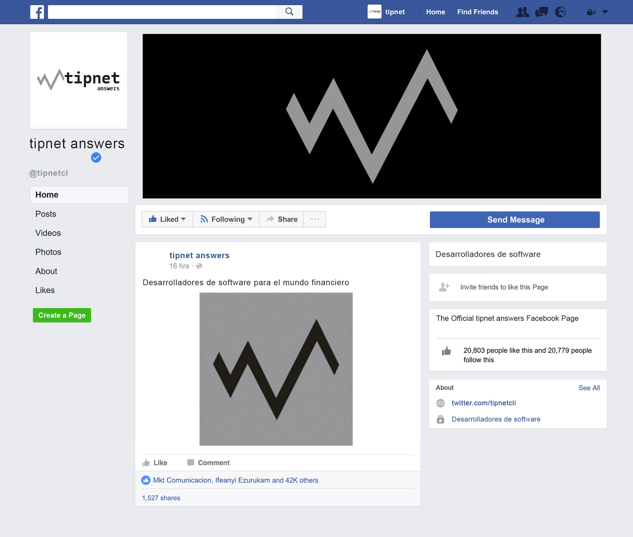Click the post author tipnet answers link

pos(199,255)
